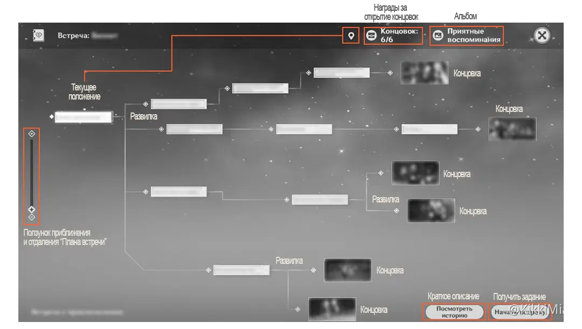
Task: Click the location pin icon for current position
Action: click(x=351, y=36)
